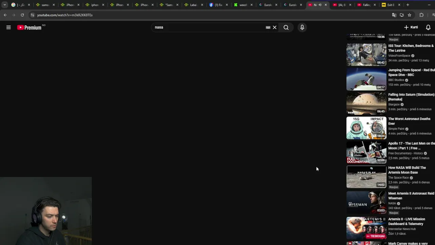Close the 'Falling' YouTube tab
This screenshot has height=245, width=435.
pos(375,5)
